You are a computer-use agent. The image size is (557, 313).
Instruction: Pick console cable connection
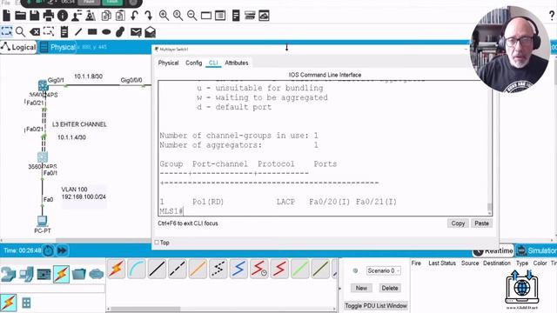137,269
